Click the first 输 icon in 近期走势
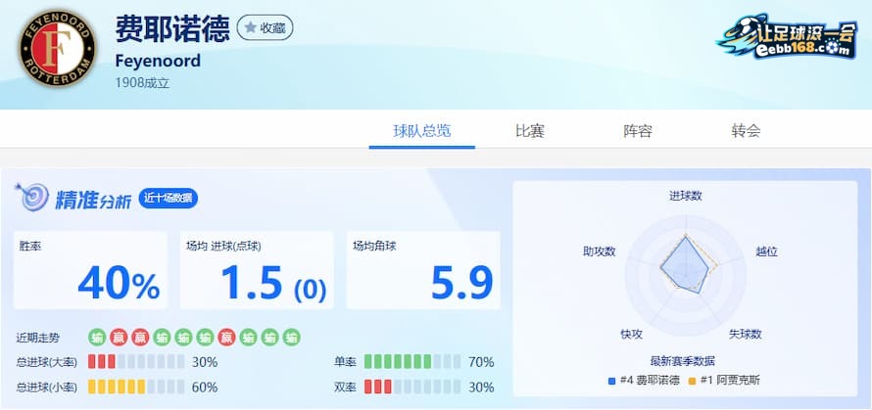Screen dimensions: 872x410 (97, 338)
